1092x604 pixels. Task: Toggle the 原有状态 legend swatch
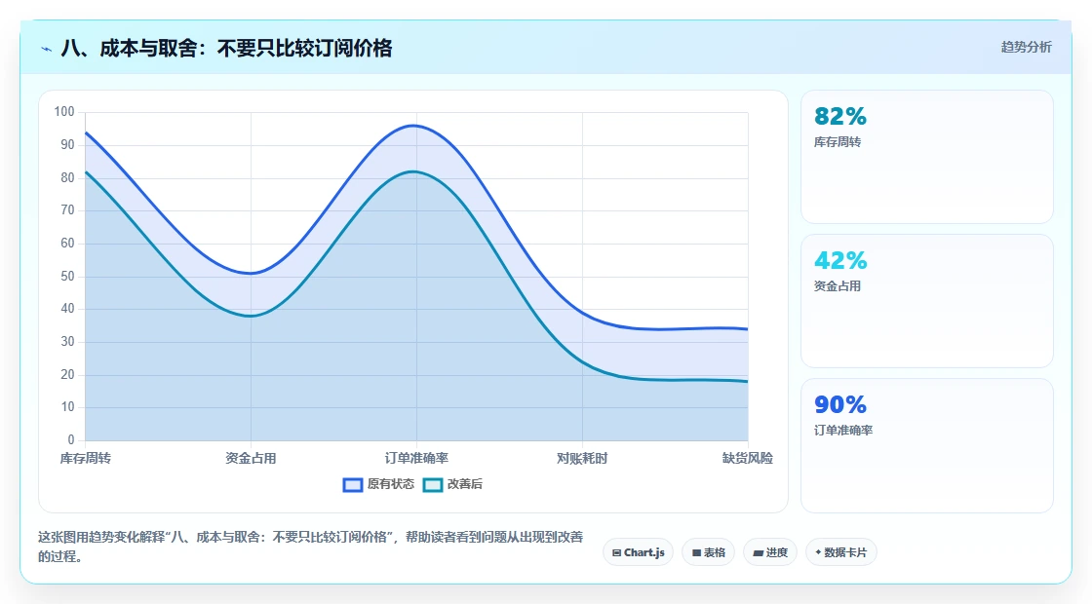tap(353, 485)
